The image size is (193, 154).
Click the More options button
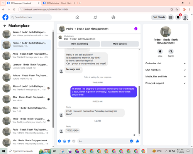pos(120,44)
